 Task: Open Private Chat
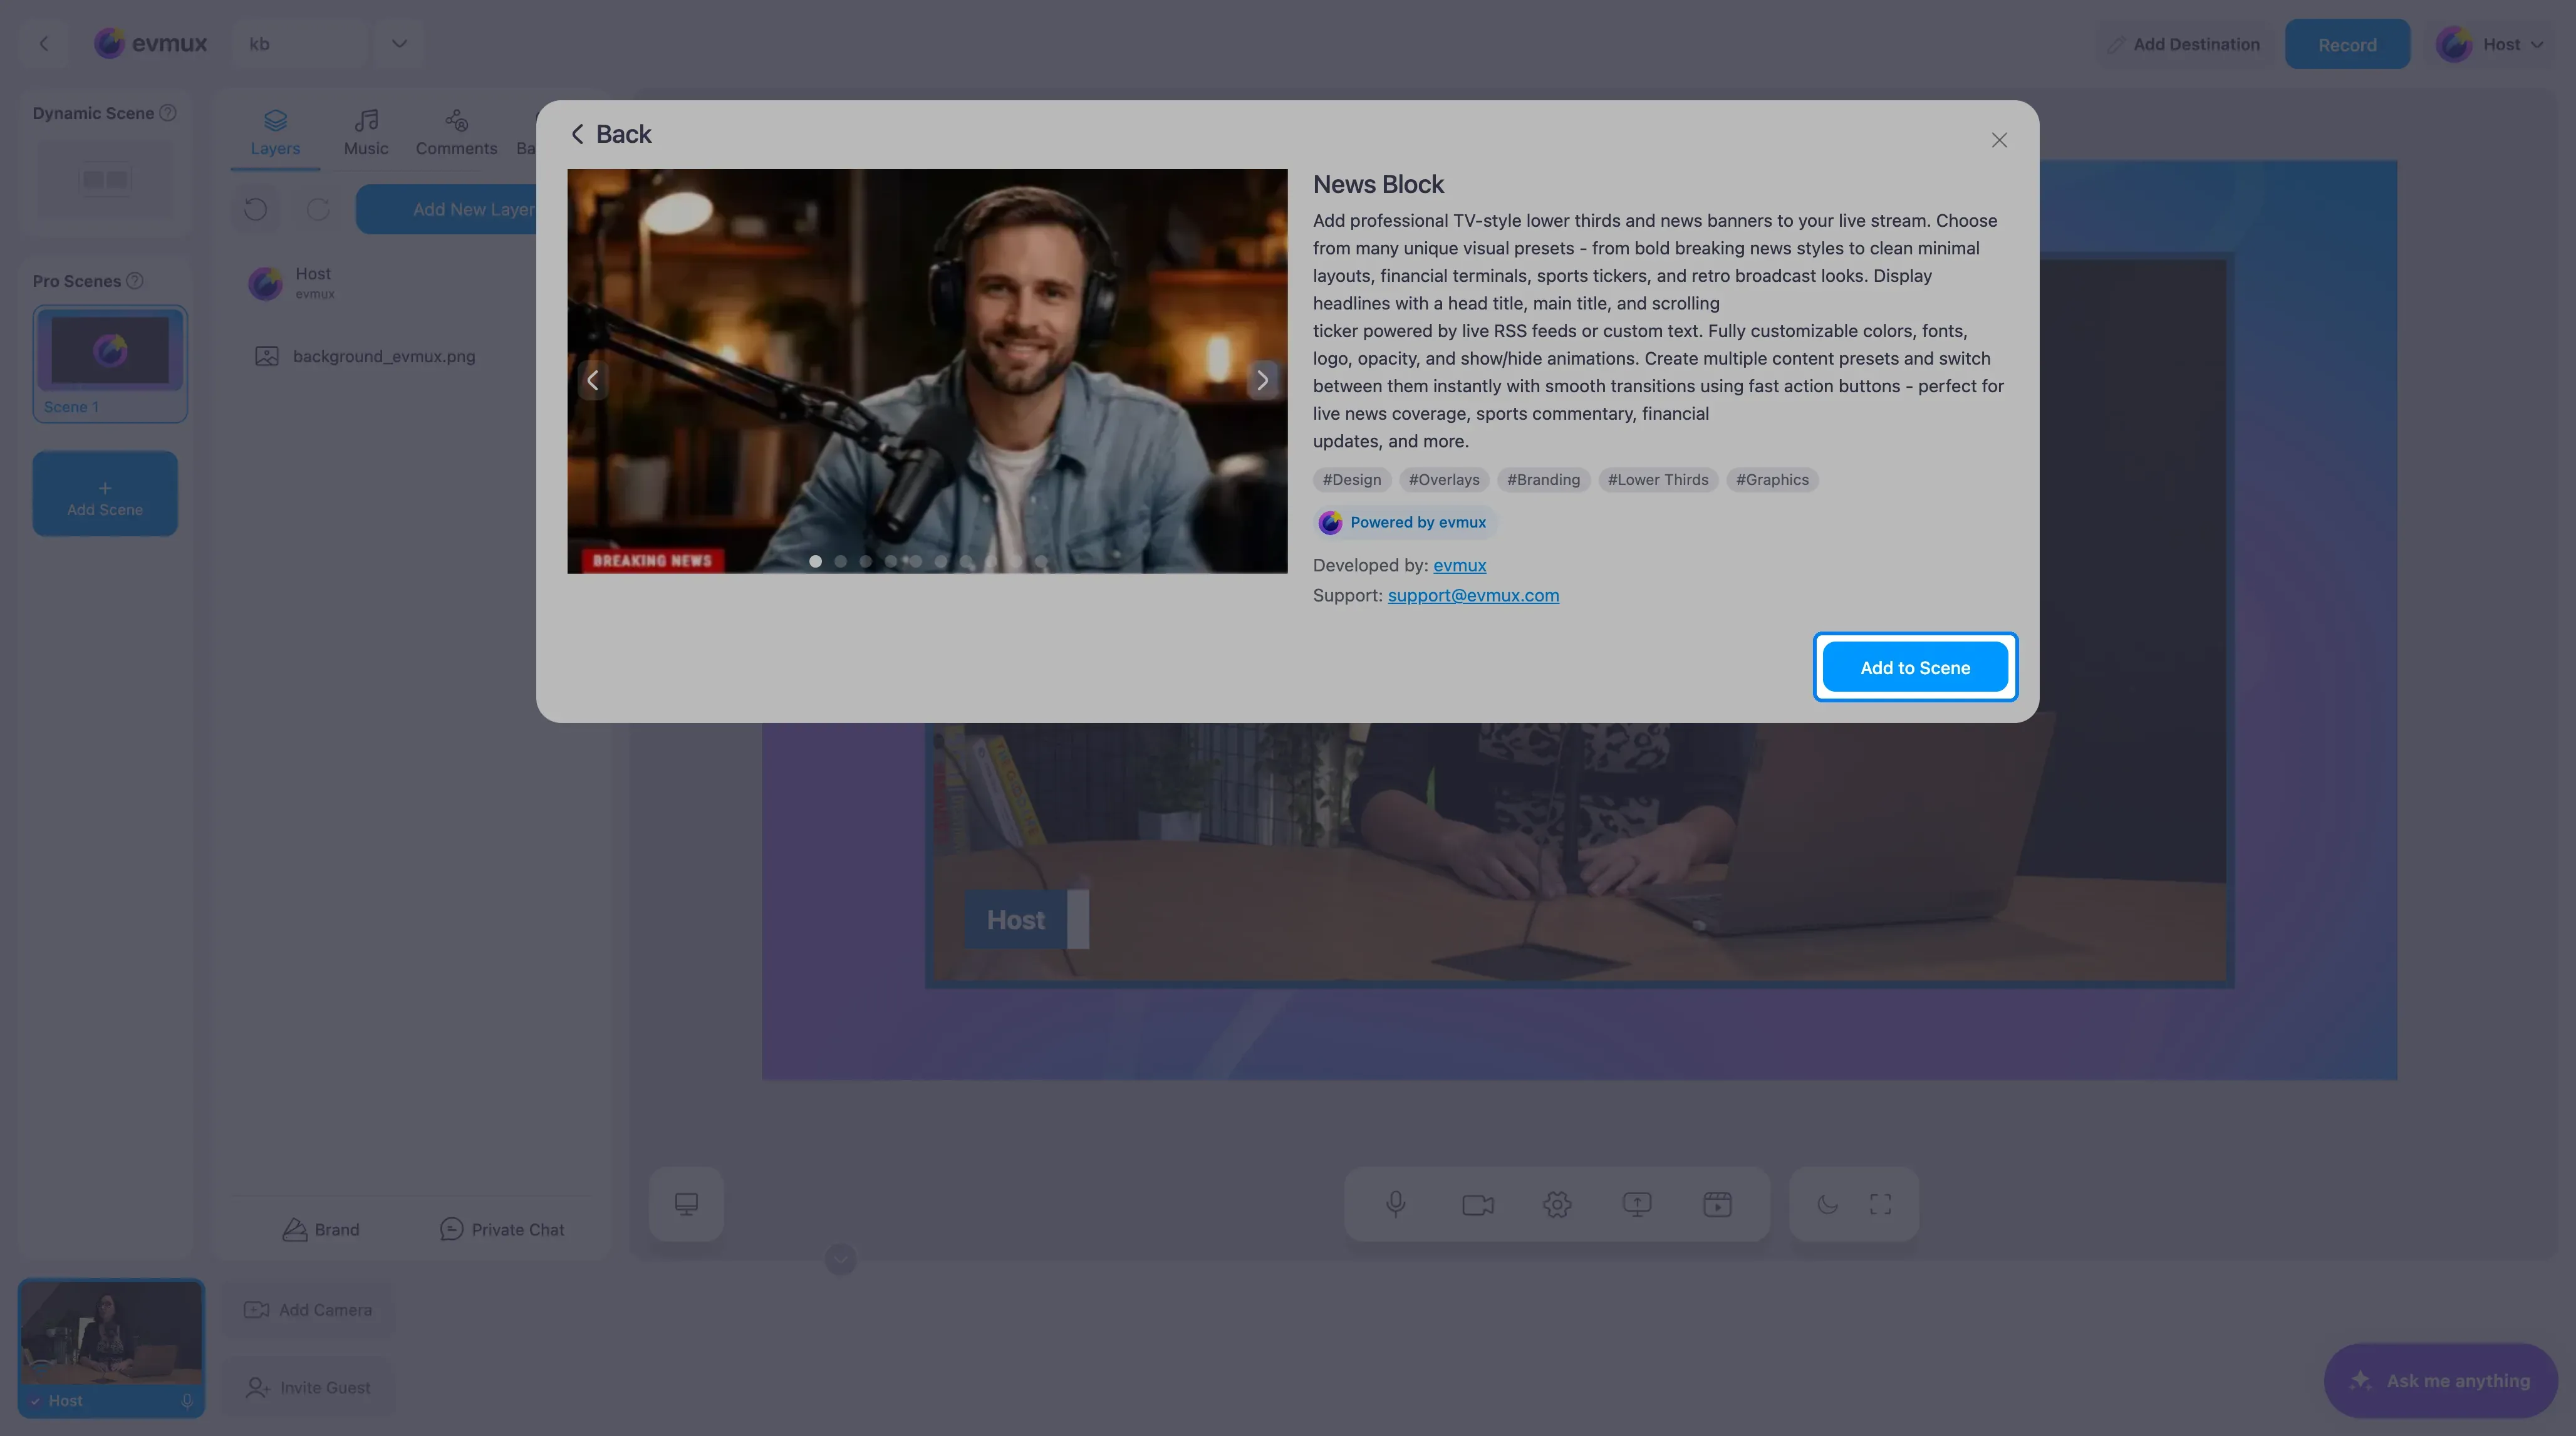501,1229
